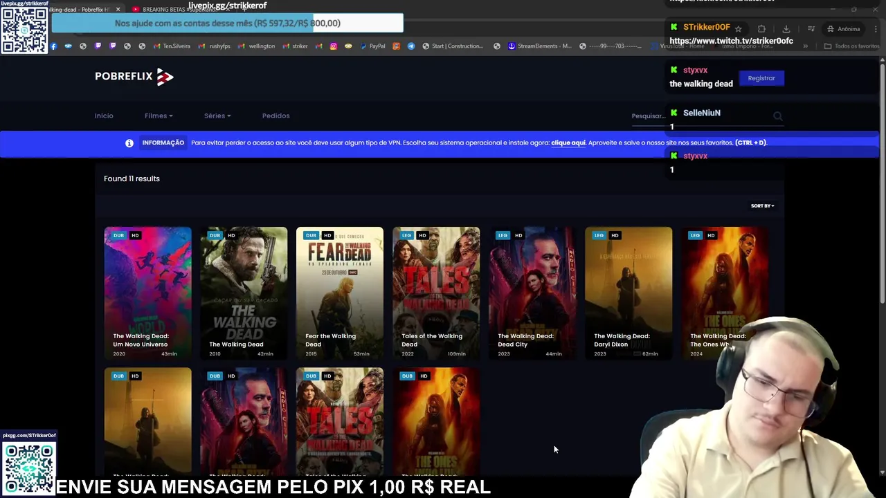Open Tales of the Walking Dead 2022 poster
The width and height of the screenshot is (886, 498).
[x=436, y=293]
